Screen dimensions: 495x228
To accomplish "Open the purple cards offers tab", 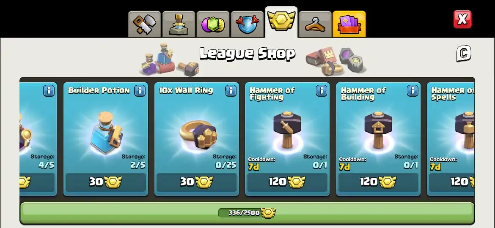I will pyautogui.click(x=349, y=24).
